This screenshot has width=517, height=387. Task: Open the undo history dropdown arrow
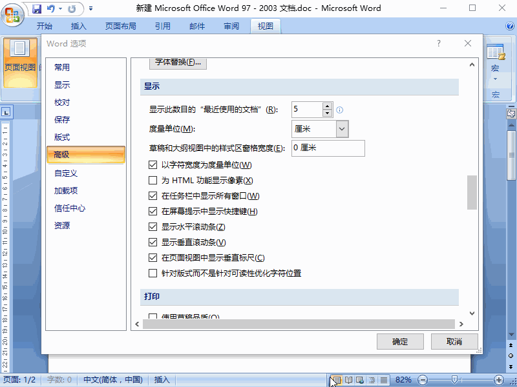point(60,9)
